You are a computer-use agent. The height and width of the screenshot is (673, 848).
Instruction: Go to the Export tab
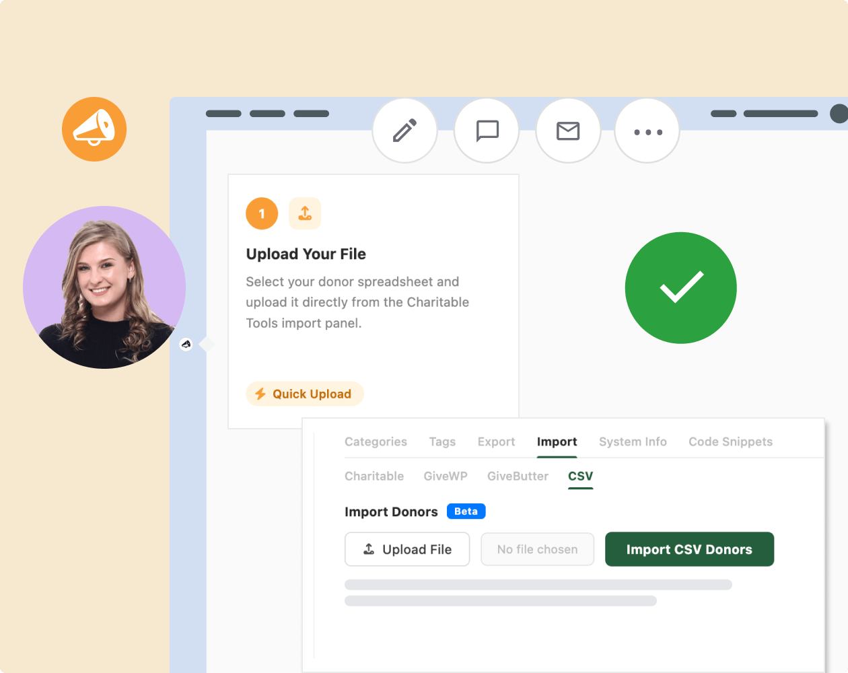496,441
